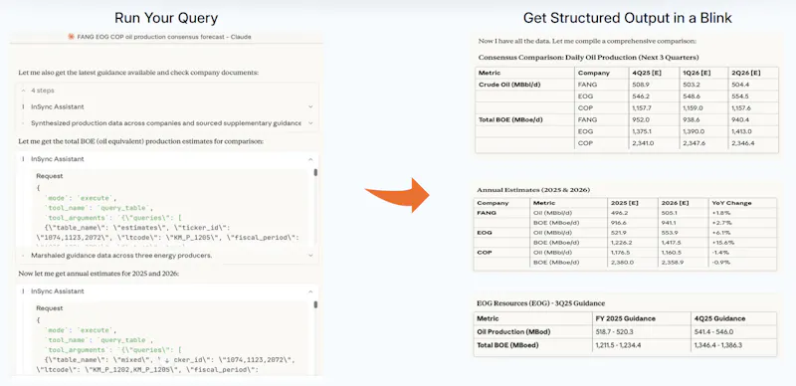Image resolution: width=796 pixels, height=386 pixels.
Task: Click 'Let me get the total BOE' message
Action: (140, 141)
